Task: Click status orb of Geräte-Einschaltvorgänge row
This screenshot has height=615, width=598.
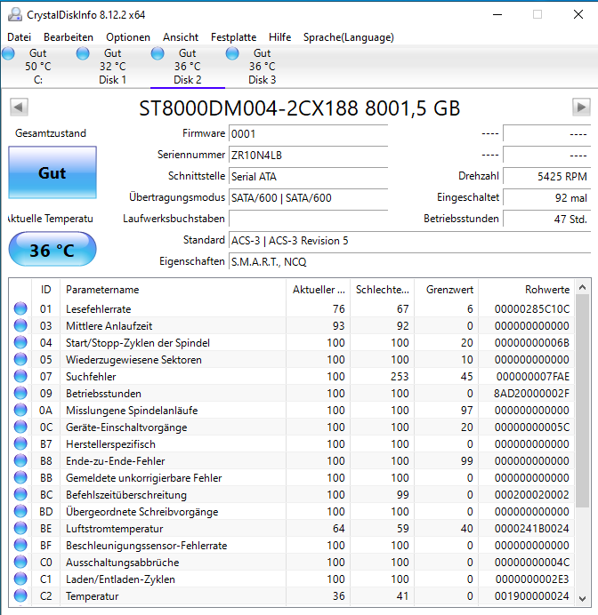Action: 20,427
